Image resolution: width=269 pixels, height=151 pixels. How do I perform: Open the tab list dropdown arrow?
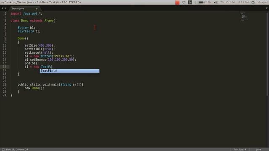coord(266,8)
